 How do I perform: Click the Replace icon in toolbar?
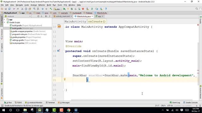pos(38,9)
